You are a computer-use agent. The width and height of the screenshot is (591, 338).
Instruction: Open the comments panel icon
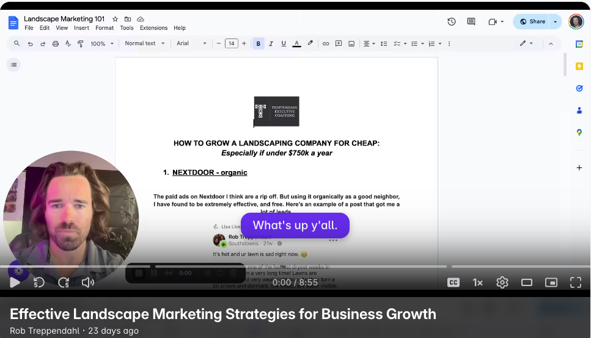click(x=471, y=21)
